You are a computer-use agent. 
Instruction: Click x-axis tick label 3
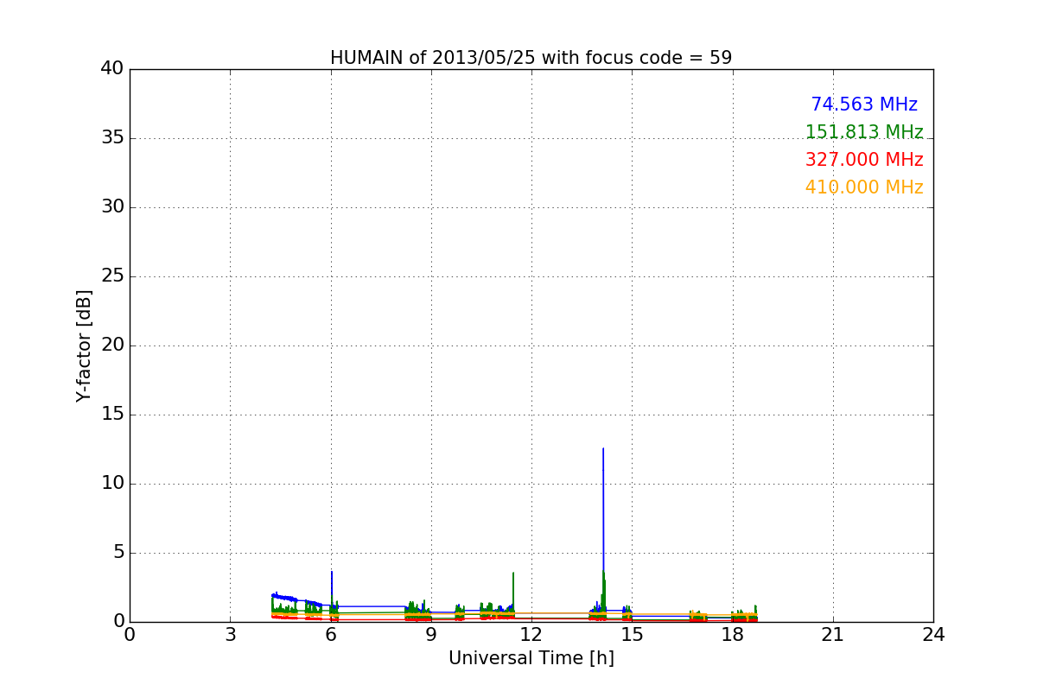click(x=230, y=634)
